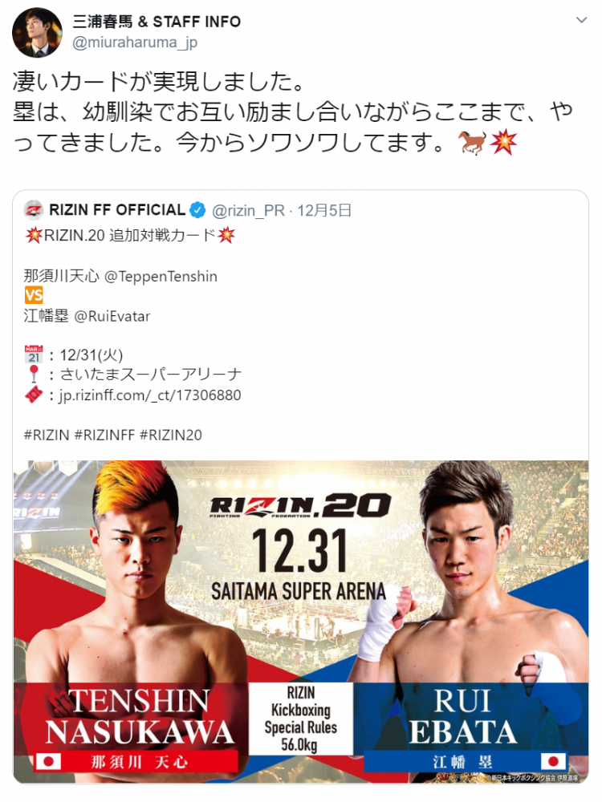The image size is (602, 802).
Task: Open the #RIZIN hashtag
Action: [x=46, y=435]
